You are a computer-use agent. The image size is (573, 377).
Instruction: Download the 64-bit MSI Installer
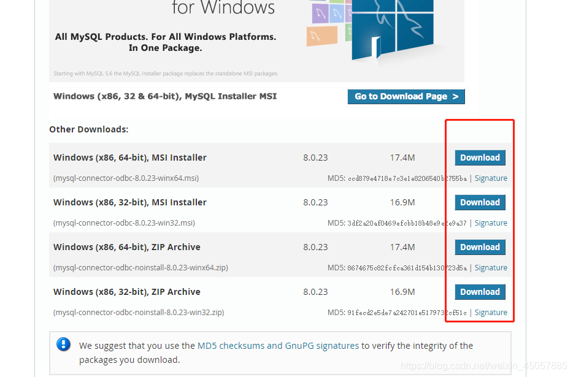[x=480, y=158]
